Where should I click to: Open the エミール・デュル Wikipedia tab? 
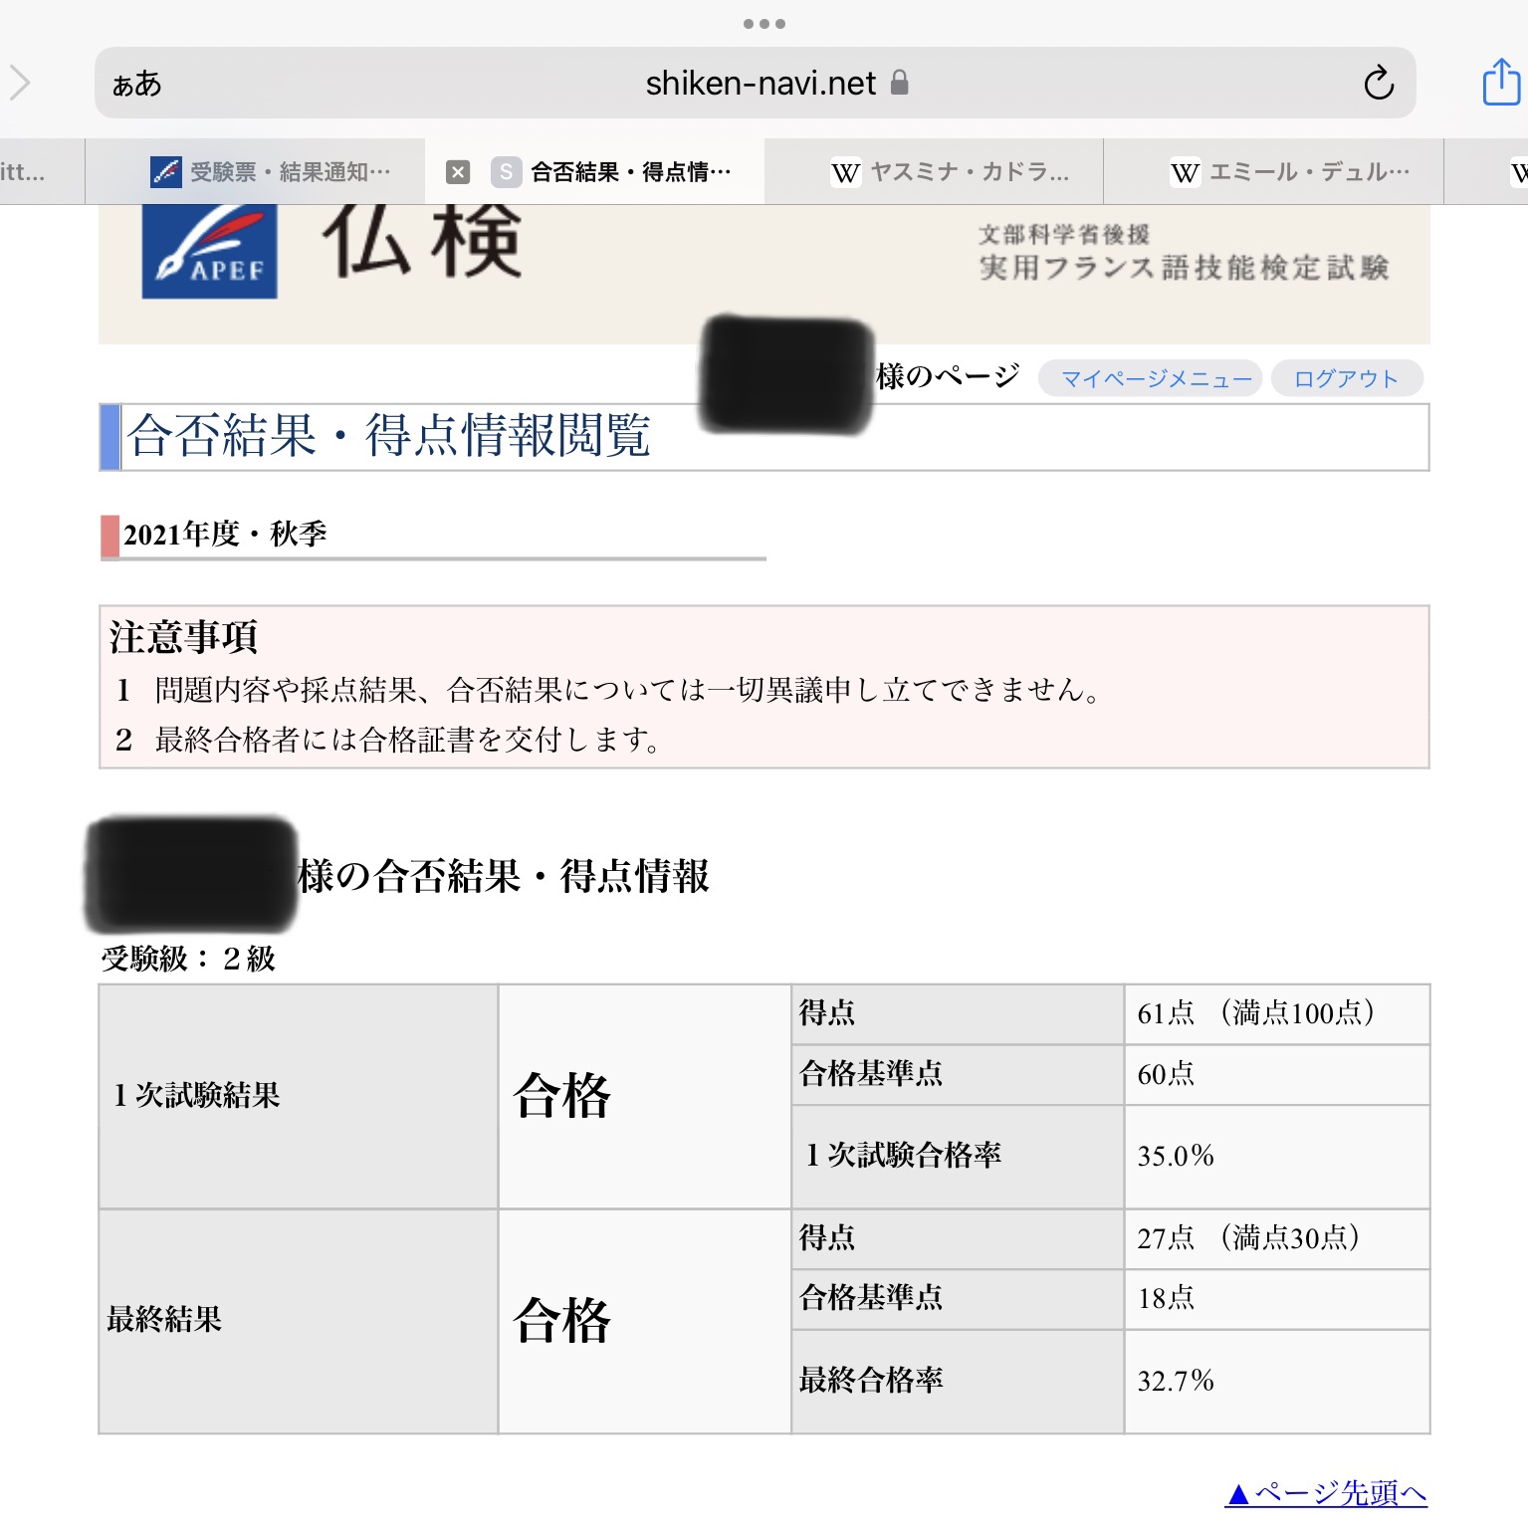point(1273,172)
